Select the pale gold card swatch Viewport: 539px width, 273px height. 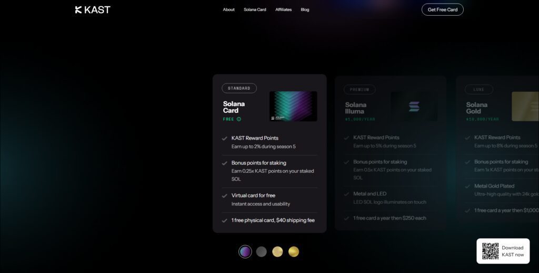(277, 251)
